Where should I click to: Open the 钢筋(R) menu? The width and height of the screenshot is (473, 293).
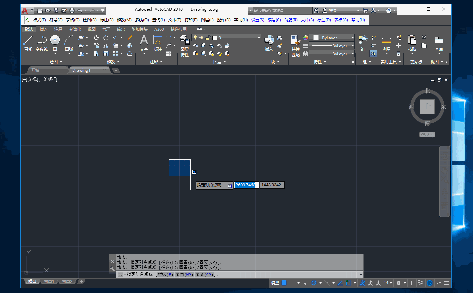291,20
